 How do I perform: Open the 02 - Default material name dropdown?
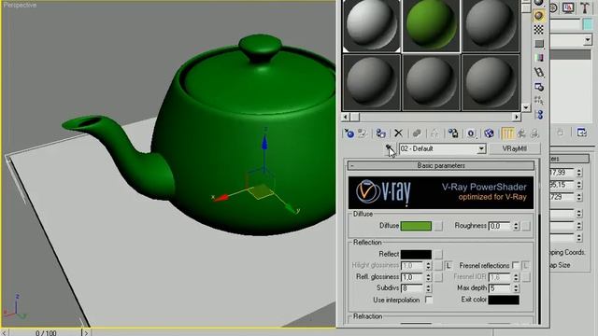tap(481, 148)
